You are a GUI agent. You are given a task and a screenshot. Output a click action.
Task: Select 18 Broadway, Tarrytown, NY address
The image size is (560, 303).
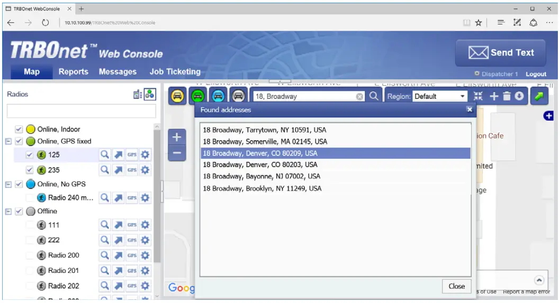click(x=335, y=130)
